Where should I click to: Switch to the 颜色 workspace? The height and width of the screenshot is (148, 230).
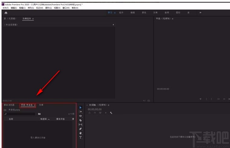pos(144,13)
